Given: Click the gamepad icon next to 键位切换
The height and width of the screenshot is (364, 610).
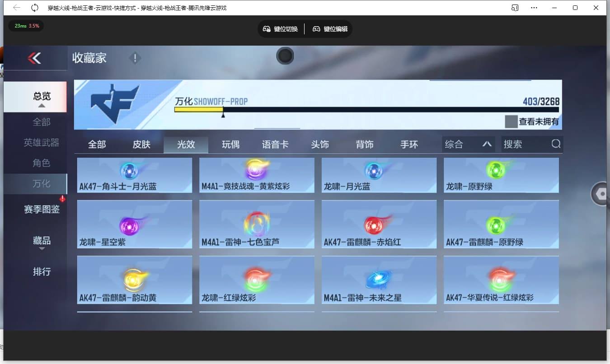Looking at the screenshot, I should 267,28.
